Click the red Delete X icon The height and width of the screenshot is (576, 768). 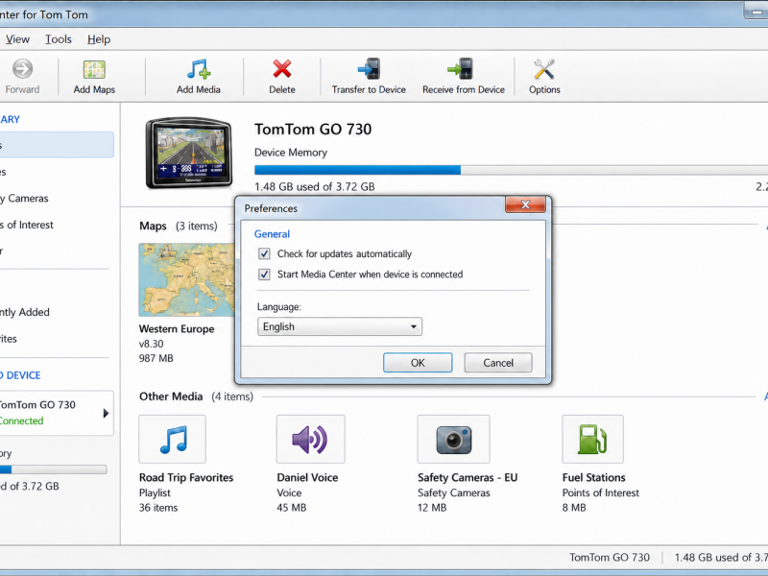coord(282,69)
